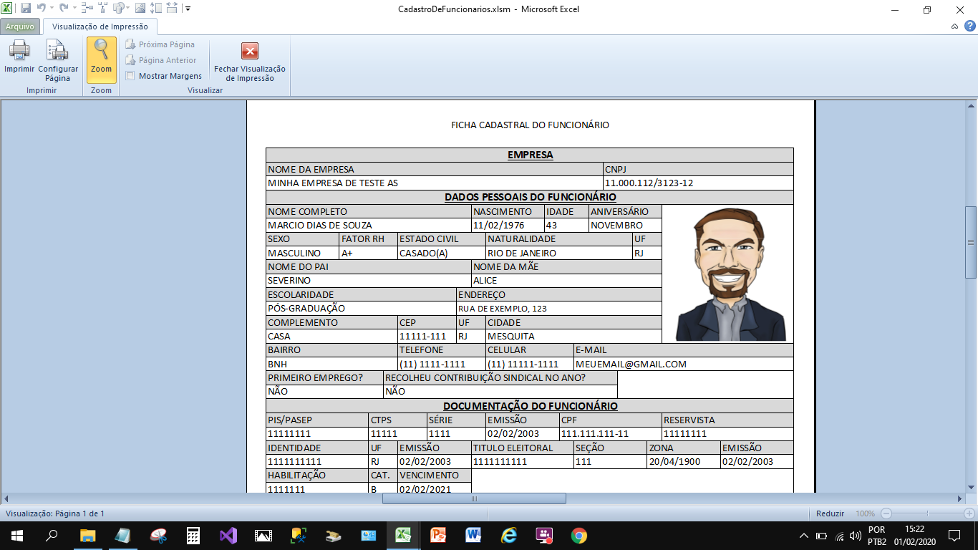Minimize the ribbon with the caret icon
Image resolution: width=978 pixels, height=550 pixels.
(x=955, y=26)
